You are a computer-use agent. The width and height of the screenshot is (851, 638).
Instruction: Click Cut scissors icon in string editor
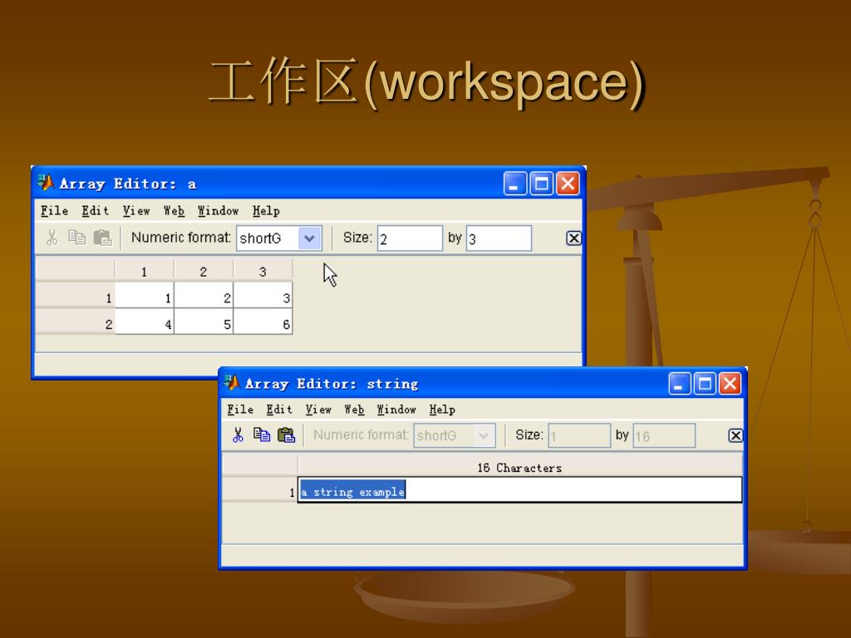point(238,435)
